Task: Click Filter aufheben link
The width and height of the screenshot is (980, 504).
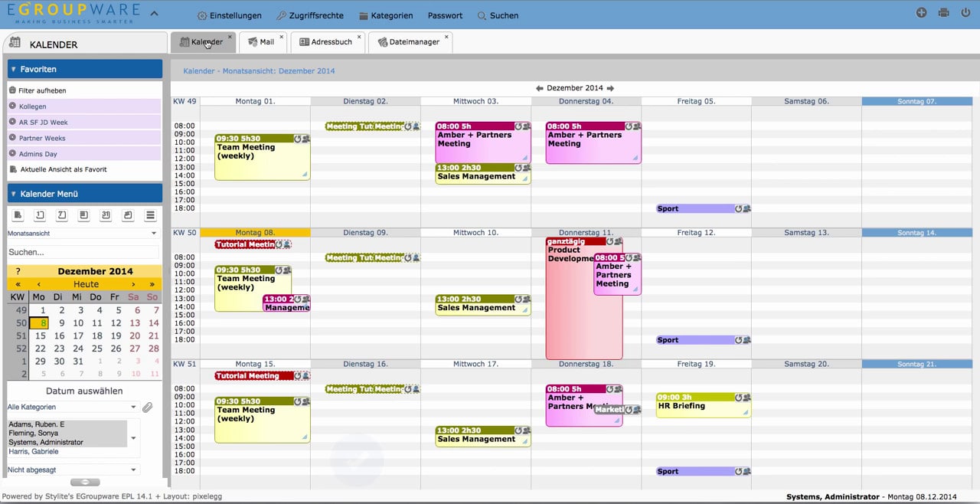Action: (x=42, y=90)
